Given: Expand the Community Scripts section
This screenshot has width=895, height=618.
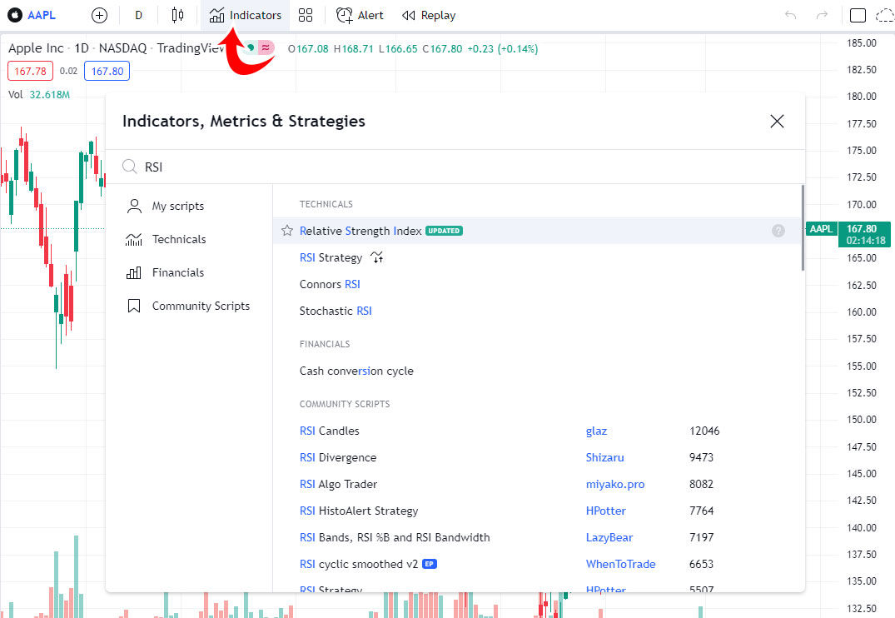Looking at the screenshot, I should tap(199, 306).
